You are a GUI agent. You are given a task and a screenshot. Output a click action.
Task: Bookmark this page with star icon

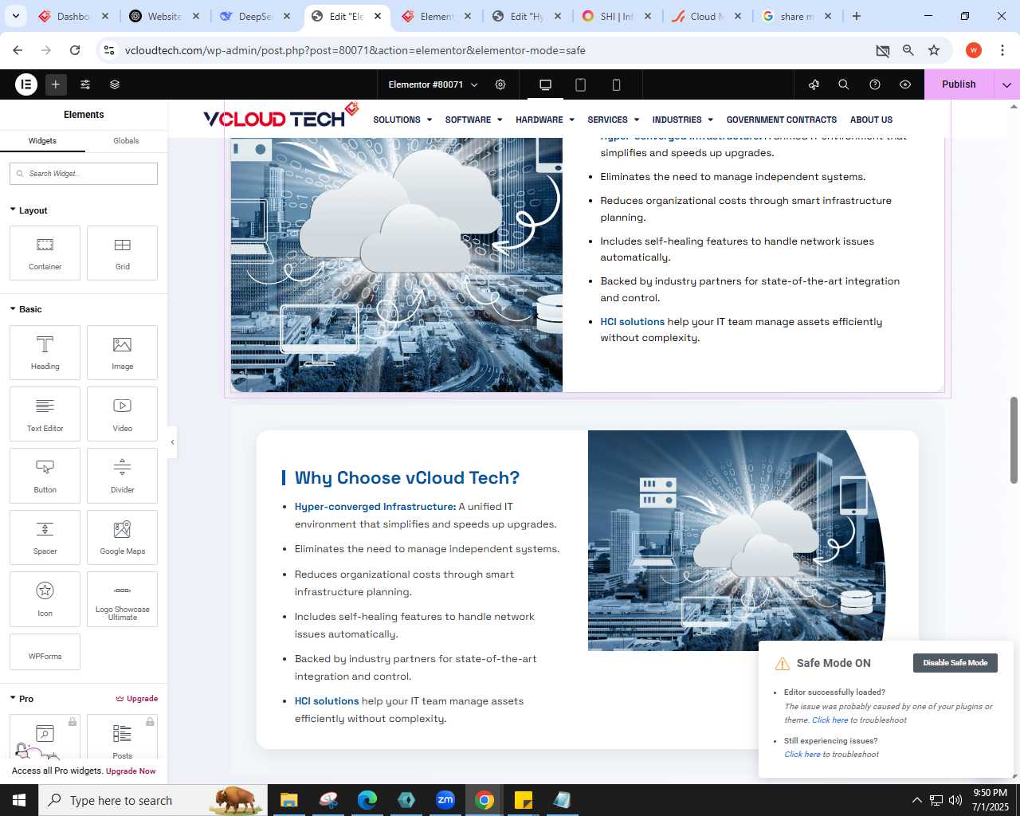pyautogui.click(x=934, y=50)
